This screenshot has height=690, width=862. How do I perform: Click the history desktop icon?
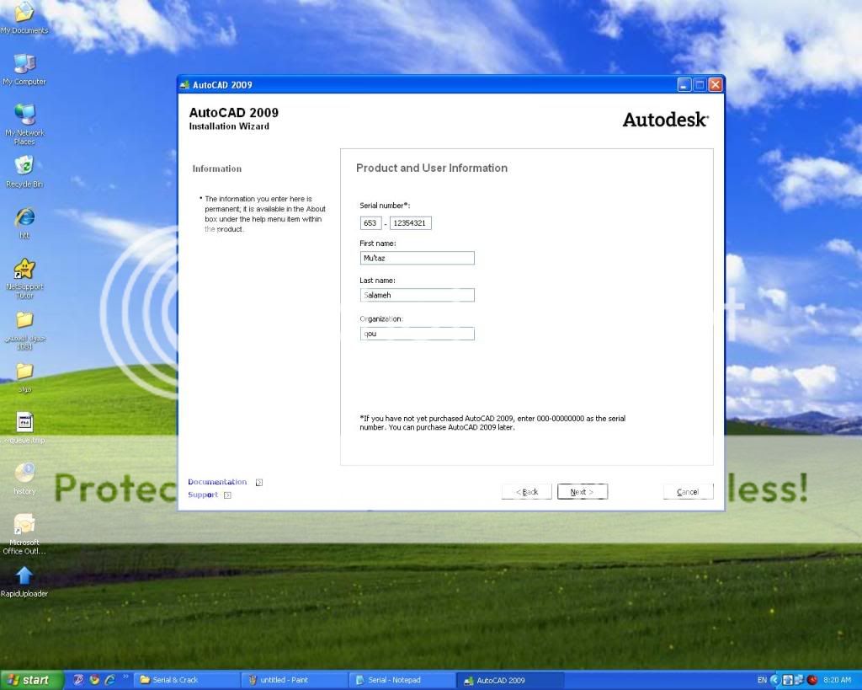24,473
